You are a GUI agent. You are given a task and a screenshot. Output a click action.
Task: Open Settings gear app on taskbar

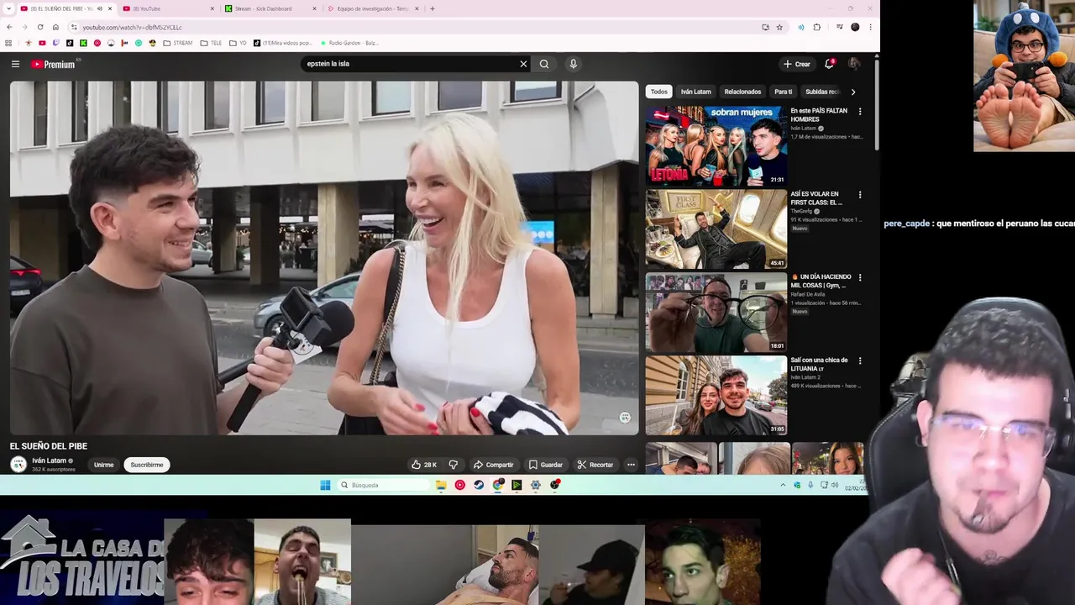[x=536, y=485]
